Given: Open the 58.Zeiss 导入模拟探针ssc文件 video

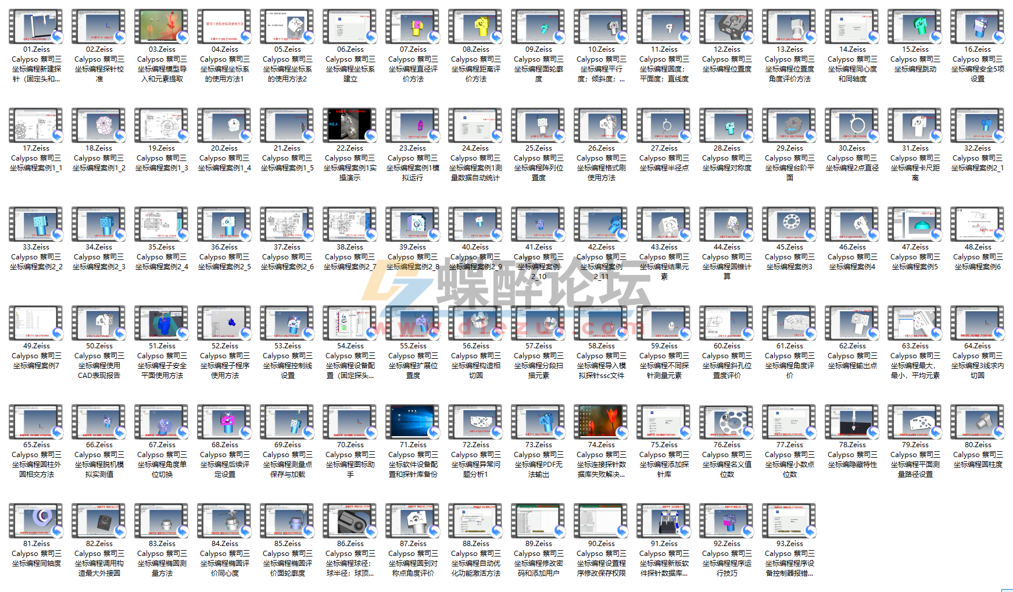Looking at the screenshot, I should coord(601,323).
